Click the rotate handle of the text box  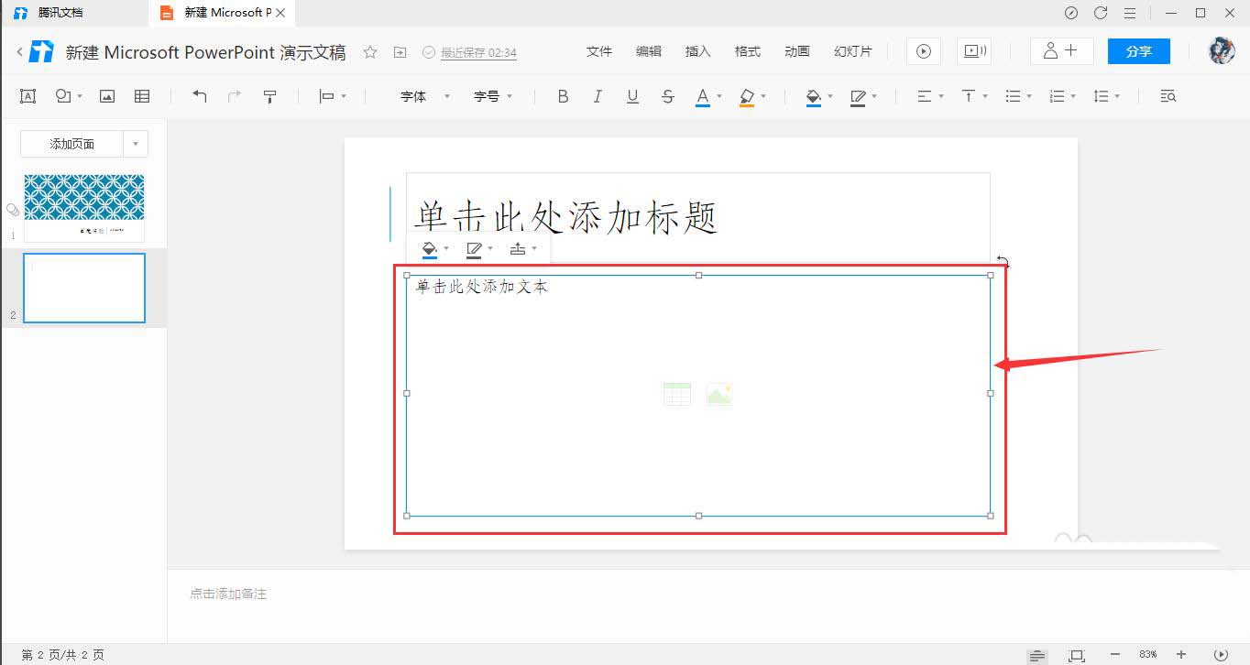point(1003,262)
